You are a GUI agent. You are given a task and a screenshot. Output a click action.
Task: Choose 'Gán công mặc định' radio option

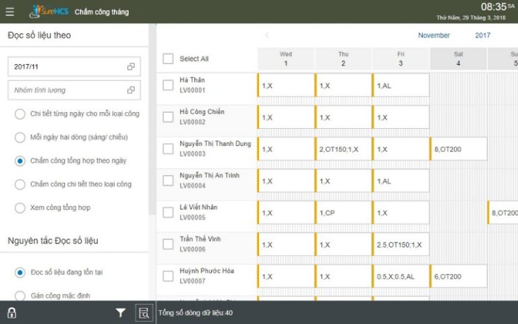click(x=20, y=296)
